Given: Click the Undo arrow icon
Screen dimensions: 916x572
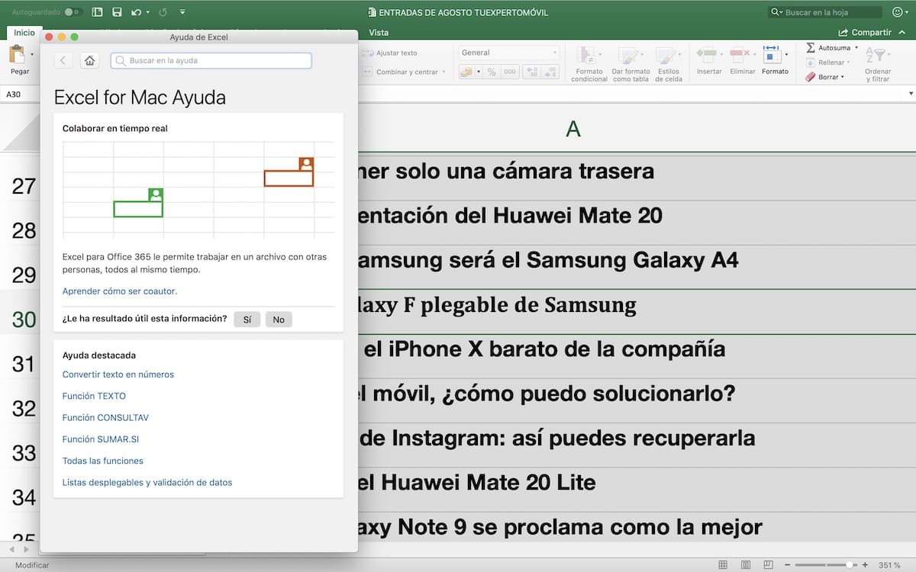Looking at the screenshot, I should point(136,12).
